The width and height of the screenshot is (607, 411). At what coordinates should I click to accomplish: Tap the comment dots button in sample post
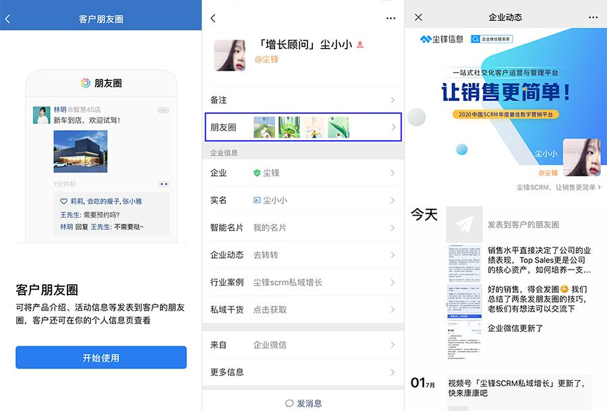point(164,184)
